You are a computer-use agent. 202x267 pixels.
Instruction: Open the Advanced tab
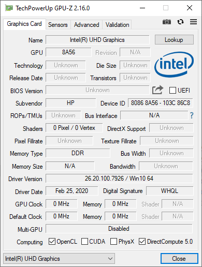pyautogui.click(x=86, y=25)
